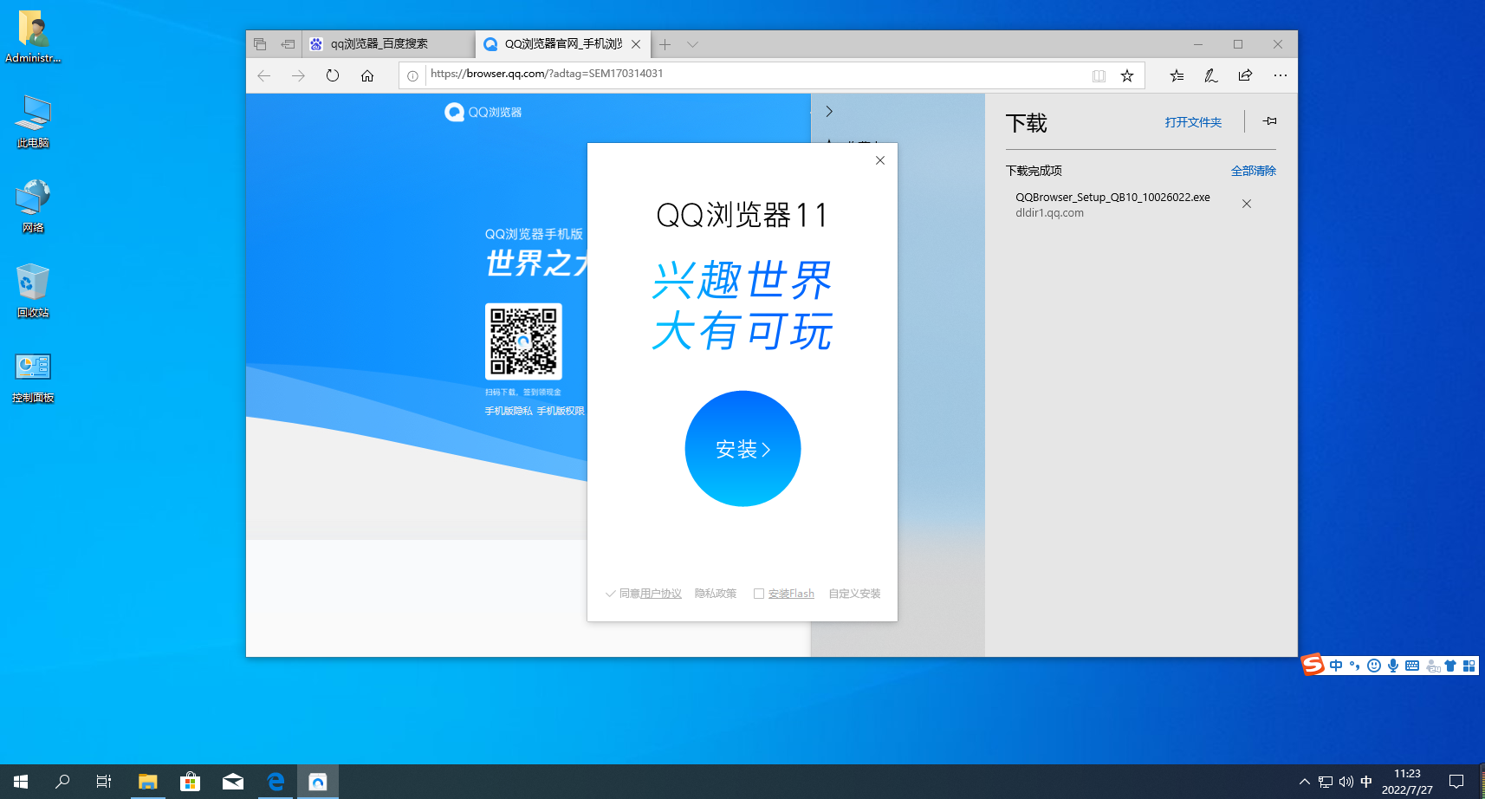Screen dimensions: 1485x799
Task: Open the Mail app from the taskbar
Action: tap(233, 782)
